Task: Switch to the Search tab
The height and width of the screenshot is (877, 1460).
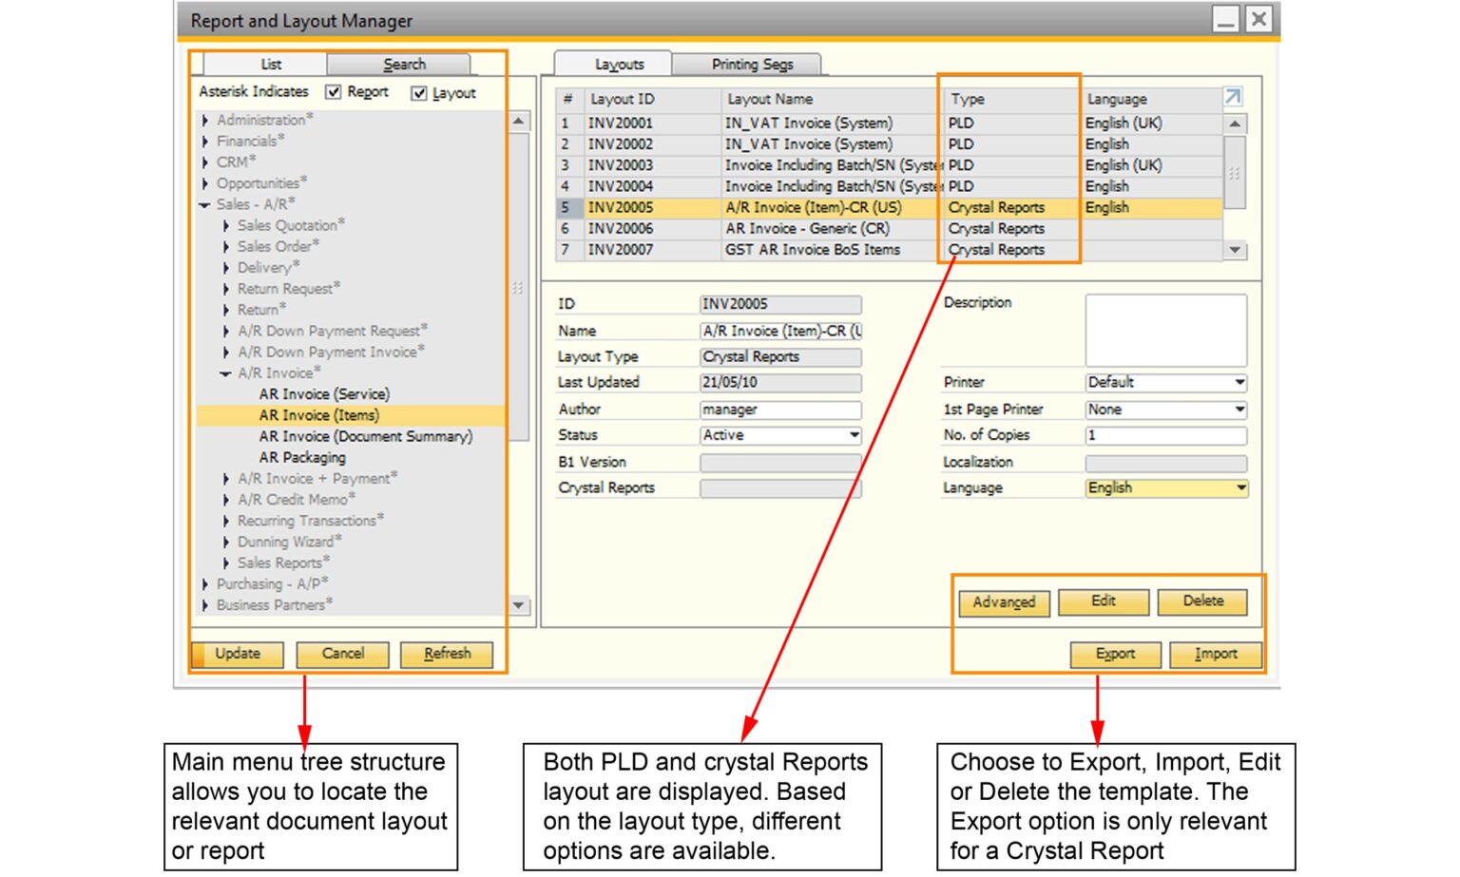Action: tap(399, 65)
